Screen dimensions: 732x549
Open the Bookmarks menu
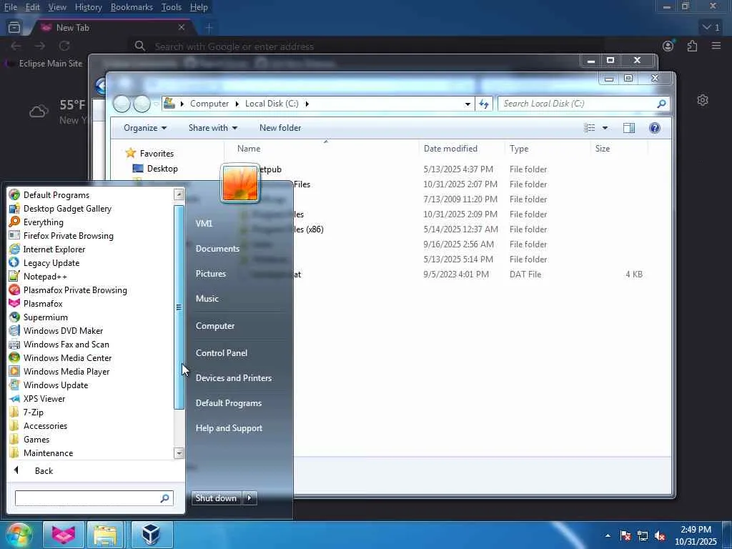coord(132,7)
